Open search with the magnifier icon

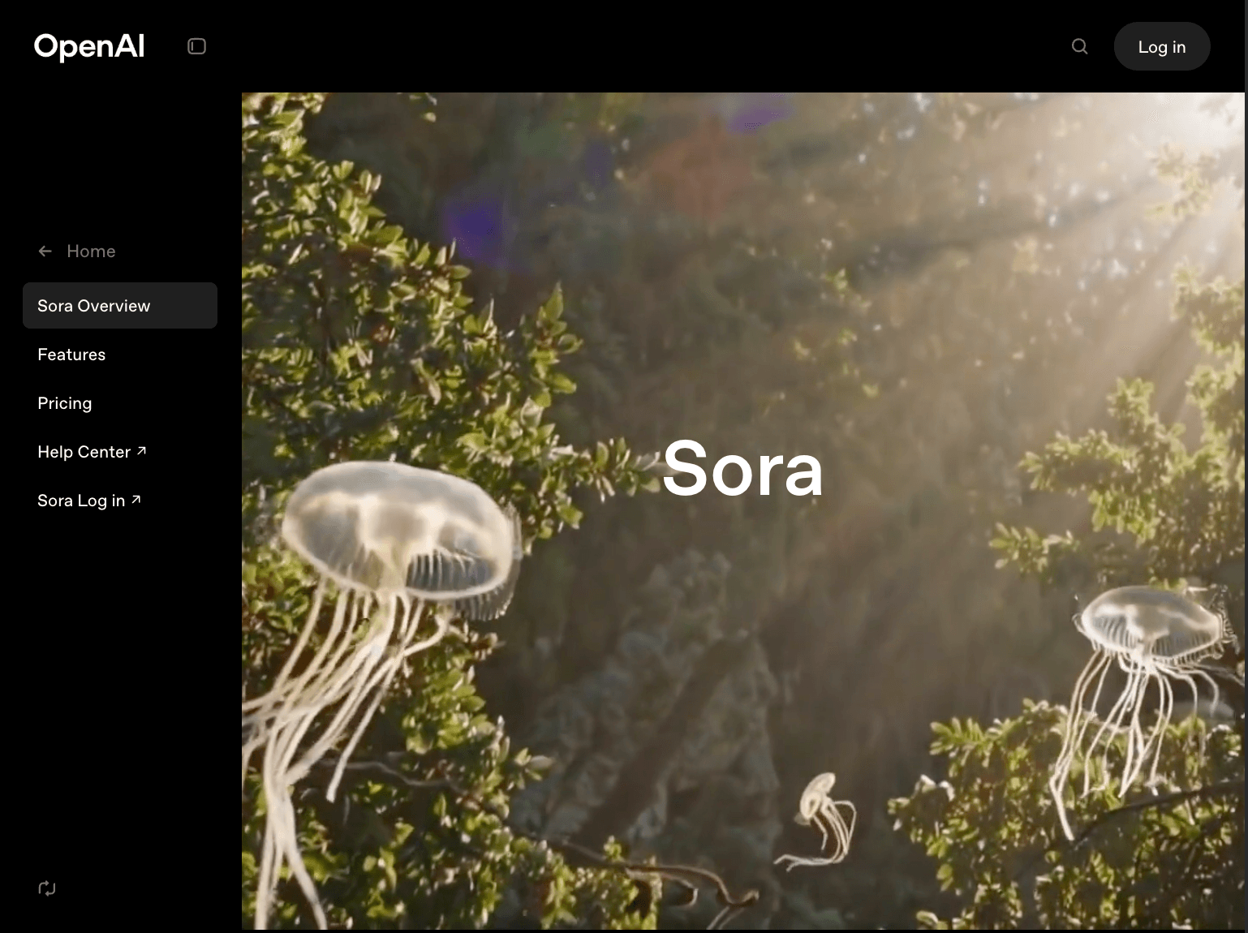[x=1079, y=46]
